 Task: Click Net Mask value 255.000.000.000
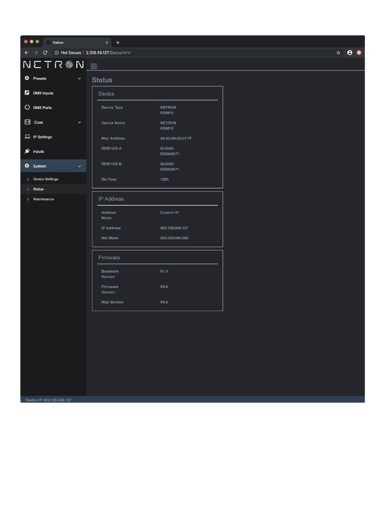click(x=174, y=238)
